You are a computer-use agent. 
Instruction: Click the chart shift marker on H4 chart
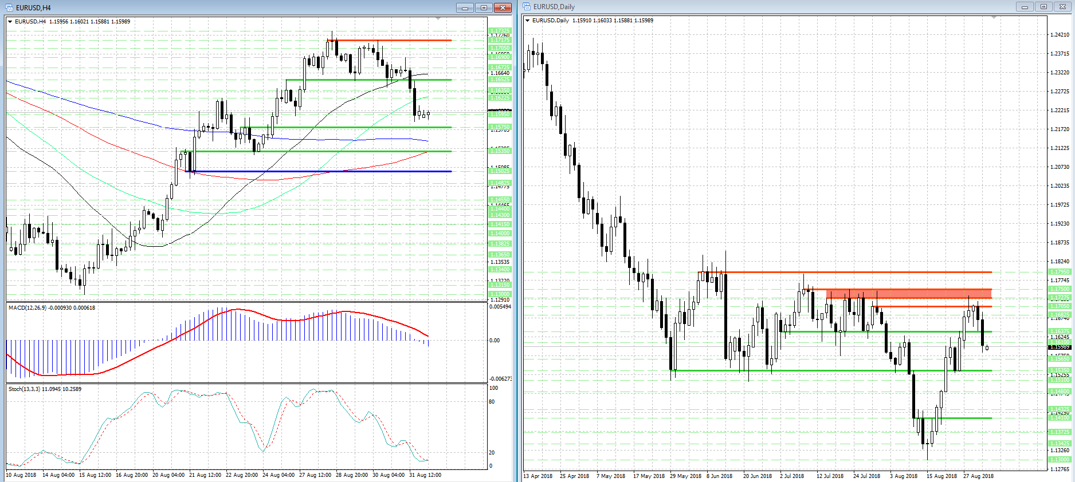[x=438, y=19]
